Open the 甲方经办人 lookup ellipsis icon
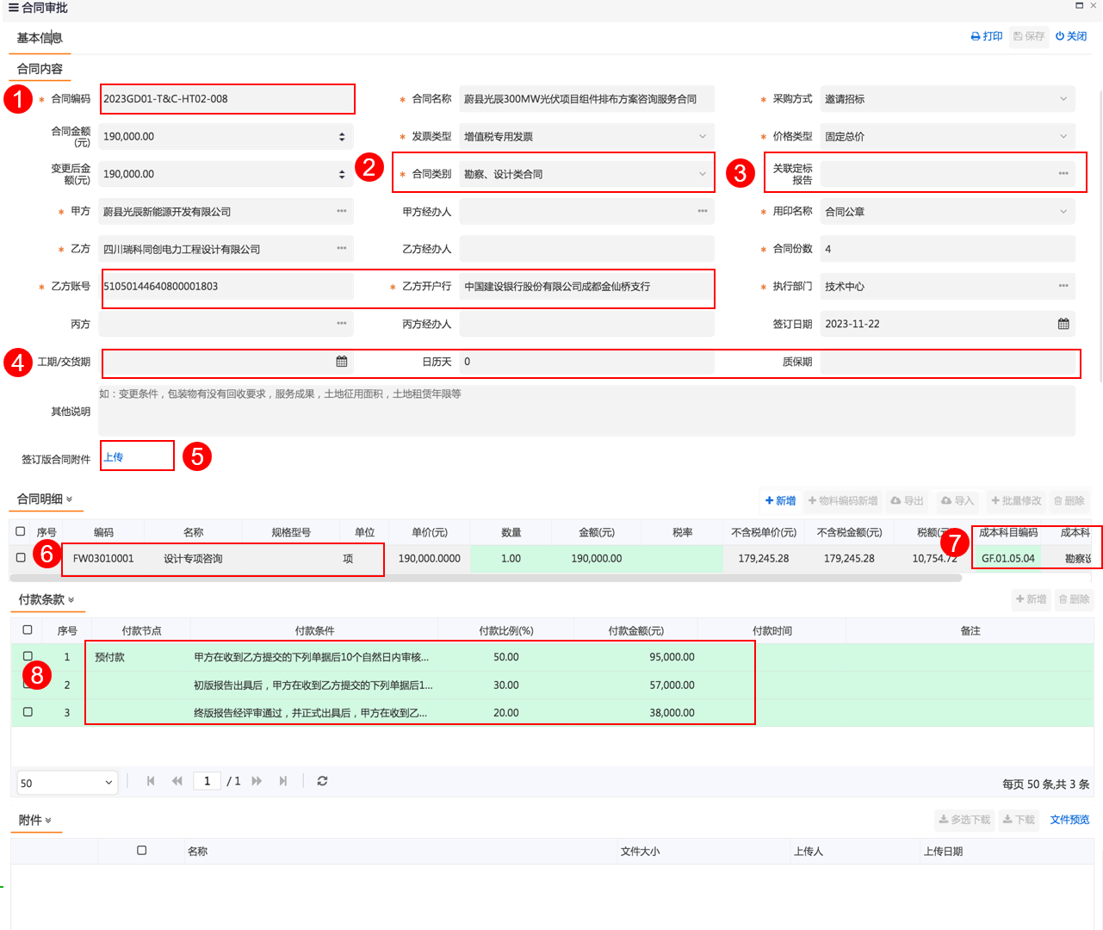Screen dimensions: 1103x930 [x=703, y=211]
